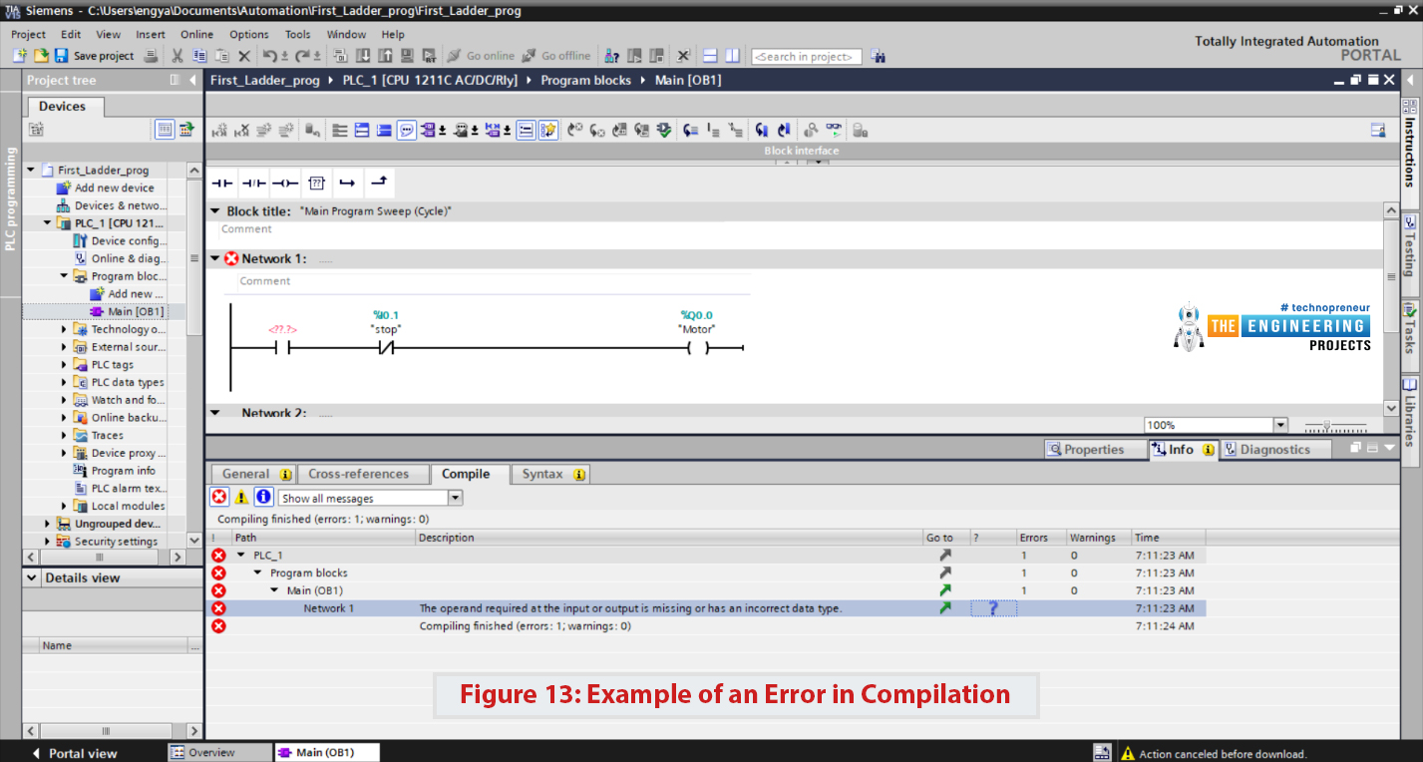Select Main [OB1] in project tree
The width and height of the screenshot is (1423, 762).
[x=127, y=311]
